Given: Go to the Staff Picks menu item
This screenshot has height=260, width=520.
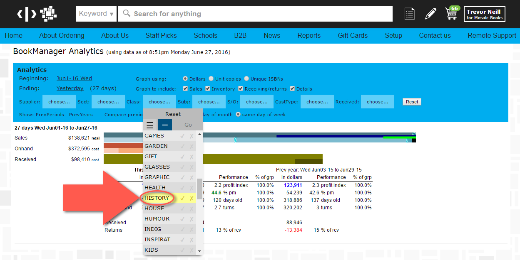Looking at the screenshot, I should [x=161, y=36].
